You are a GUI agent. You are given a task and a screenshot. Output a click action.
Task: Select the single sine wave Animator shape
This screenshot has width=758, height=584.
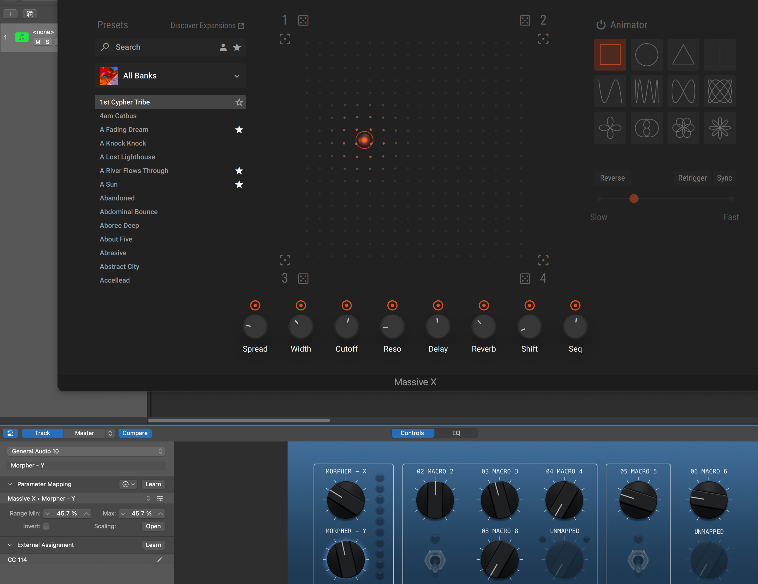coord(610,91)
